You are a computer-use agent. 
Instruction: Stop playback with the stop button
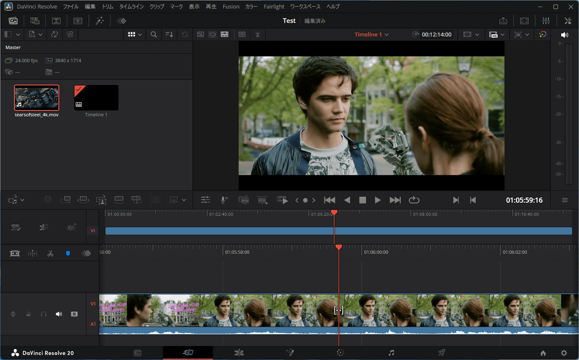pos(362,200)
